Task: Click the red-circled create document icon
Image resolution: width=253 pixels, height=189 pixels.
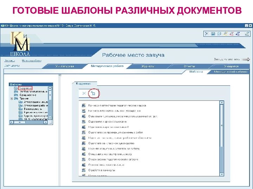Action: click(93, 93)
